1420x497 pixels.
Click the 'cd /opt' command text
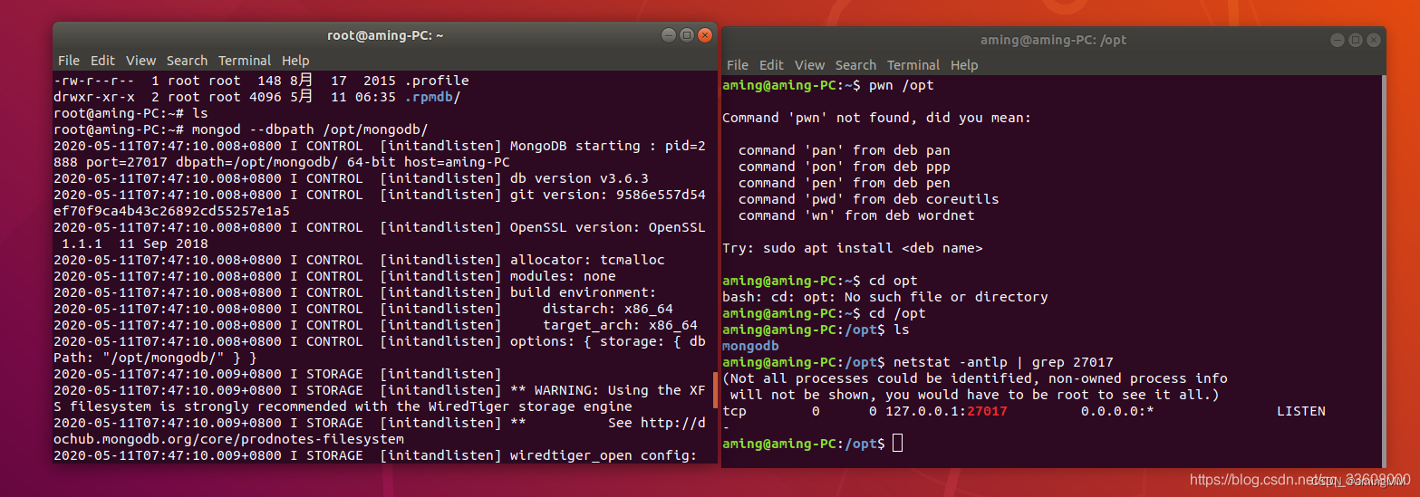[x=897, y=313]
